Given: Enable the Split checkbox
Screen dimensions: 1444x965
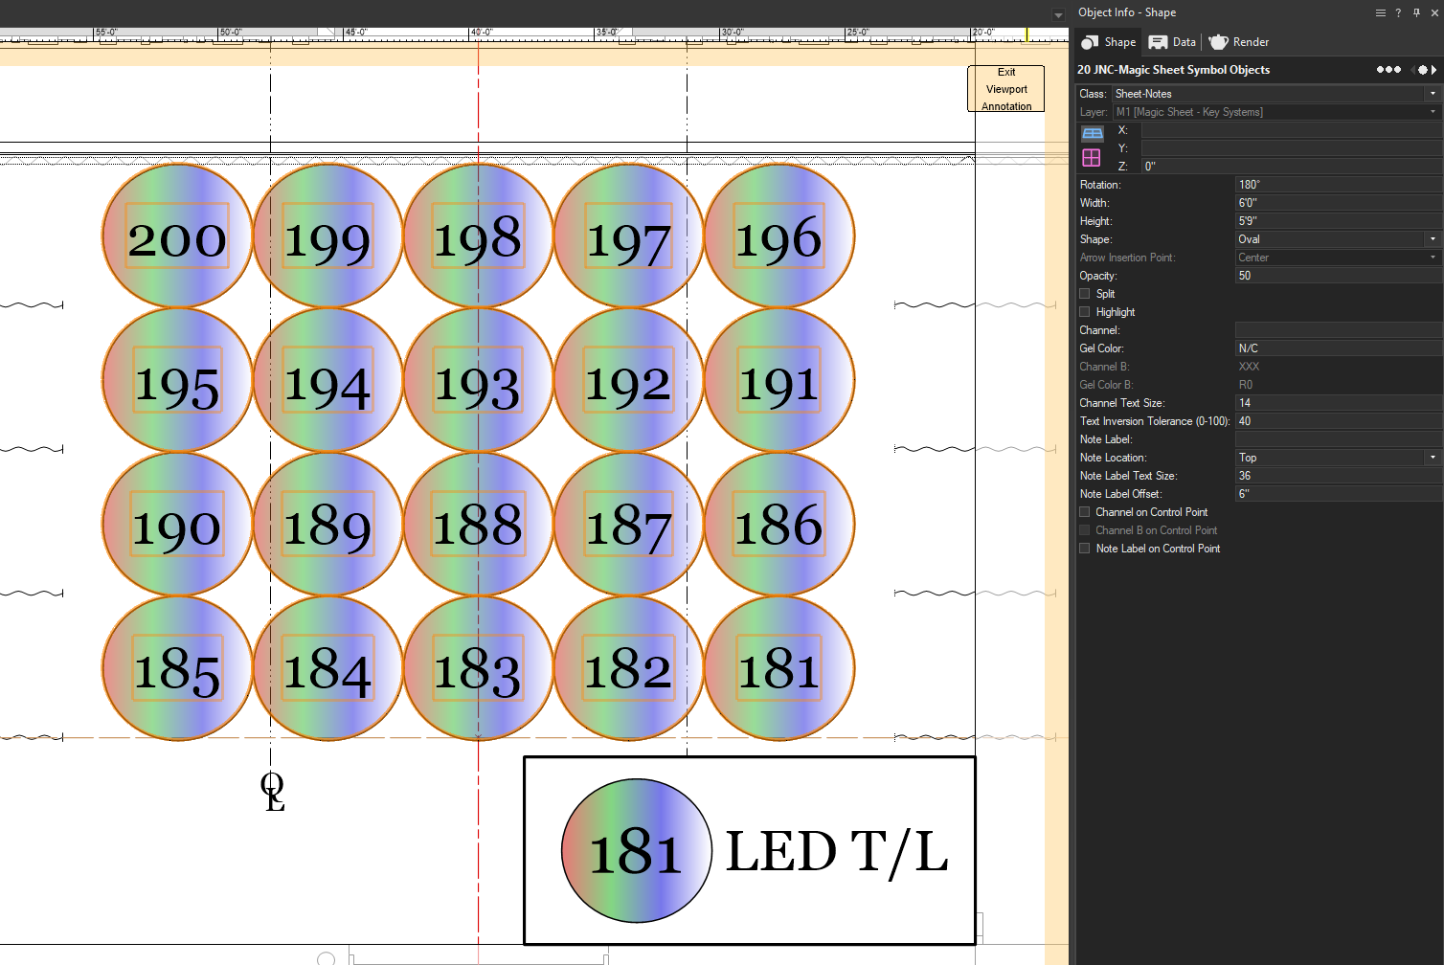Looking at the screenshot, I should (x=1085, y=294).
